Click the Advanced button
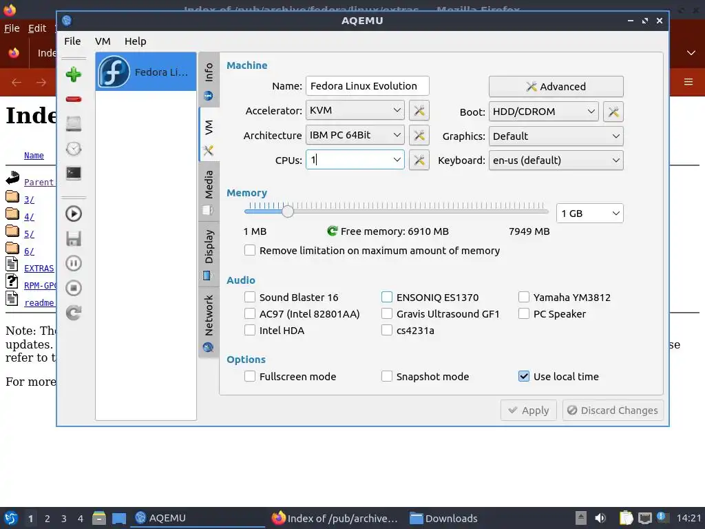This screenshot has height=529, width=705. (556, 86)
